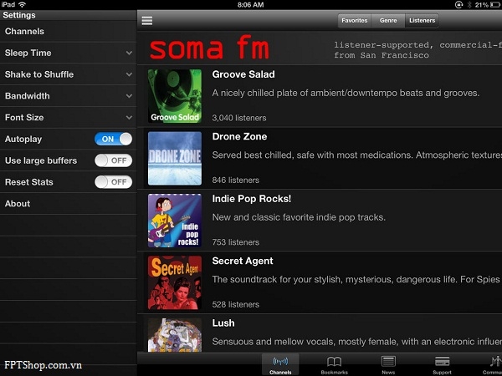Tap the 8:06 AM clock
The width and height of the screenshot is (502, 376).
point(251,5)
